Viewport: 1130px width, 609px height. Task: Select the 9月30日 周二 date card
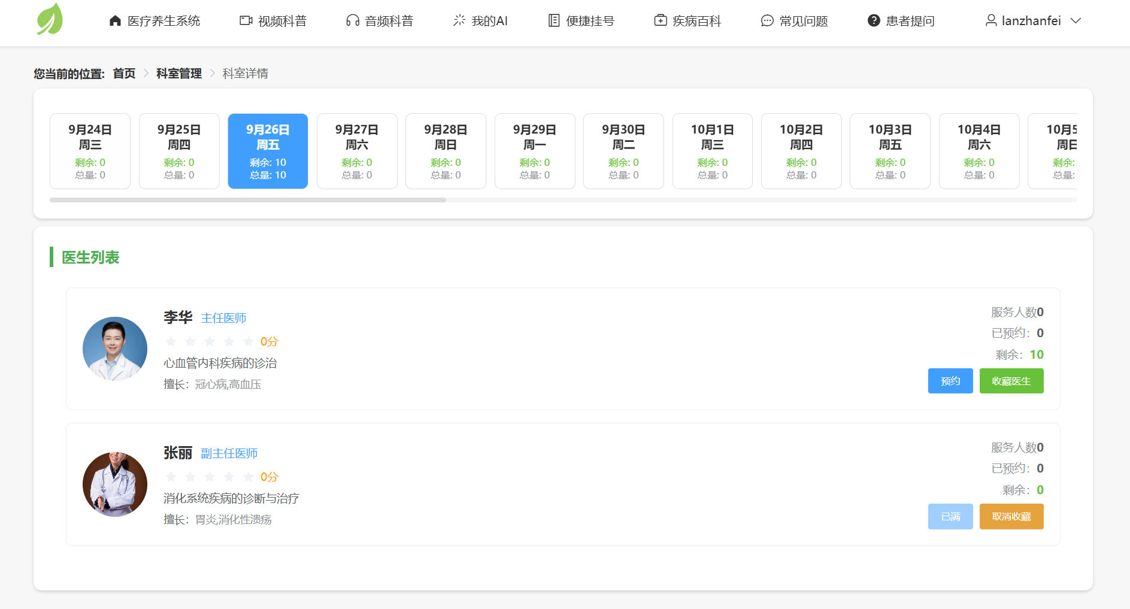pyautogui.click(x=623, y=151)
